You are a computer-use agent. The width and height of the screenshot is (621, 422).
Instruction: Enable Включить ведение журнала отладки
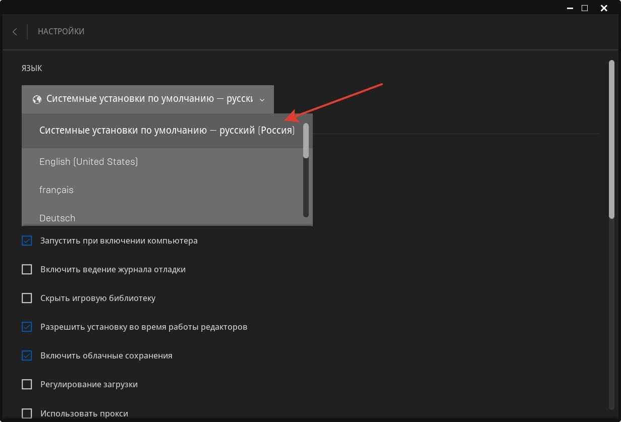(x=27, y=270)
